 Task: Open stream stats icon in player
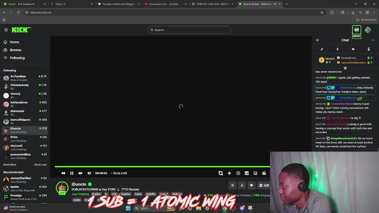tap(247, 173)
